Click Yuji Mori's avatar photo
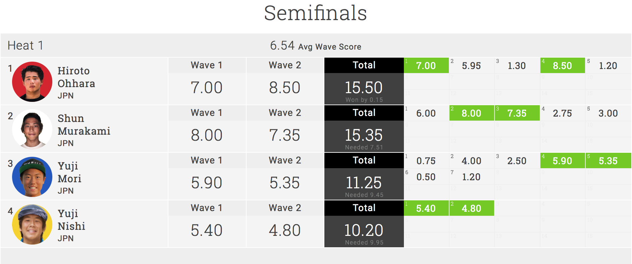This screenshot has width=632, height=264. click(32, 177)
